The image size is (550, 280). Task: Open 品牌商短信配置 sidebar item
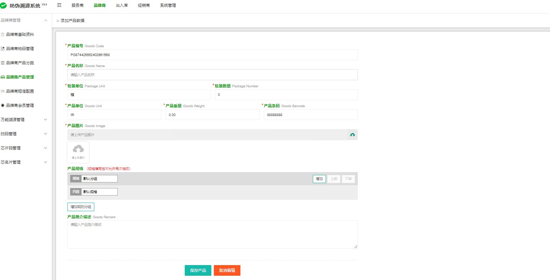[x=20, y=91]
